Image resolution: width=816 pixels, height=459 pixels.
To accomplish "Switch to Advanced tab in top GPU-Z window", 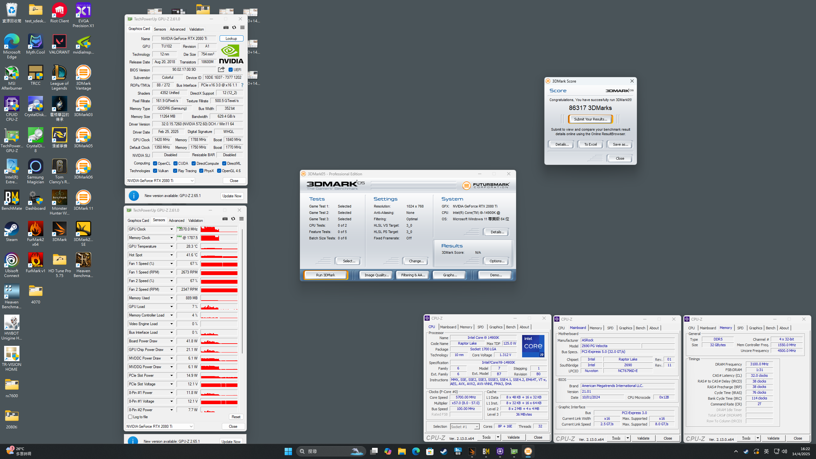I will point(177,29).
